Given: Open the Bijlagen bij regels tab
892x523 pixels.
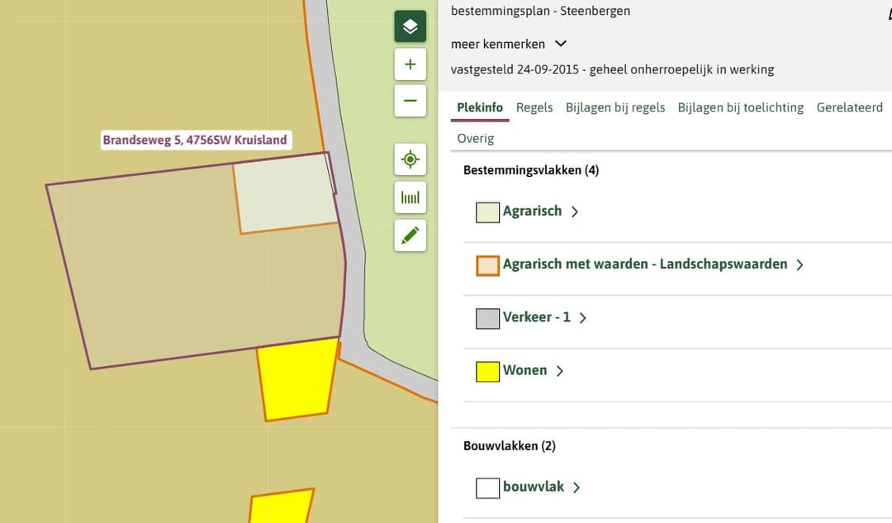Looking at the screenshot, I should click(614, 107).
